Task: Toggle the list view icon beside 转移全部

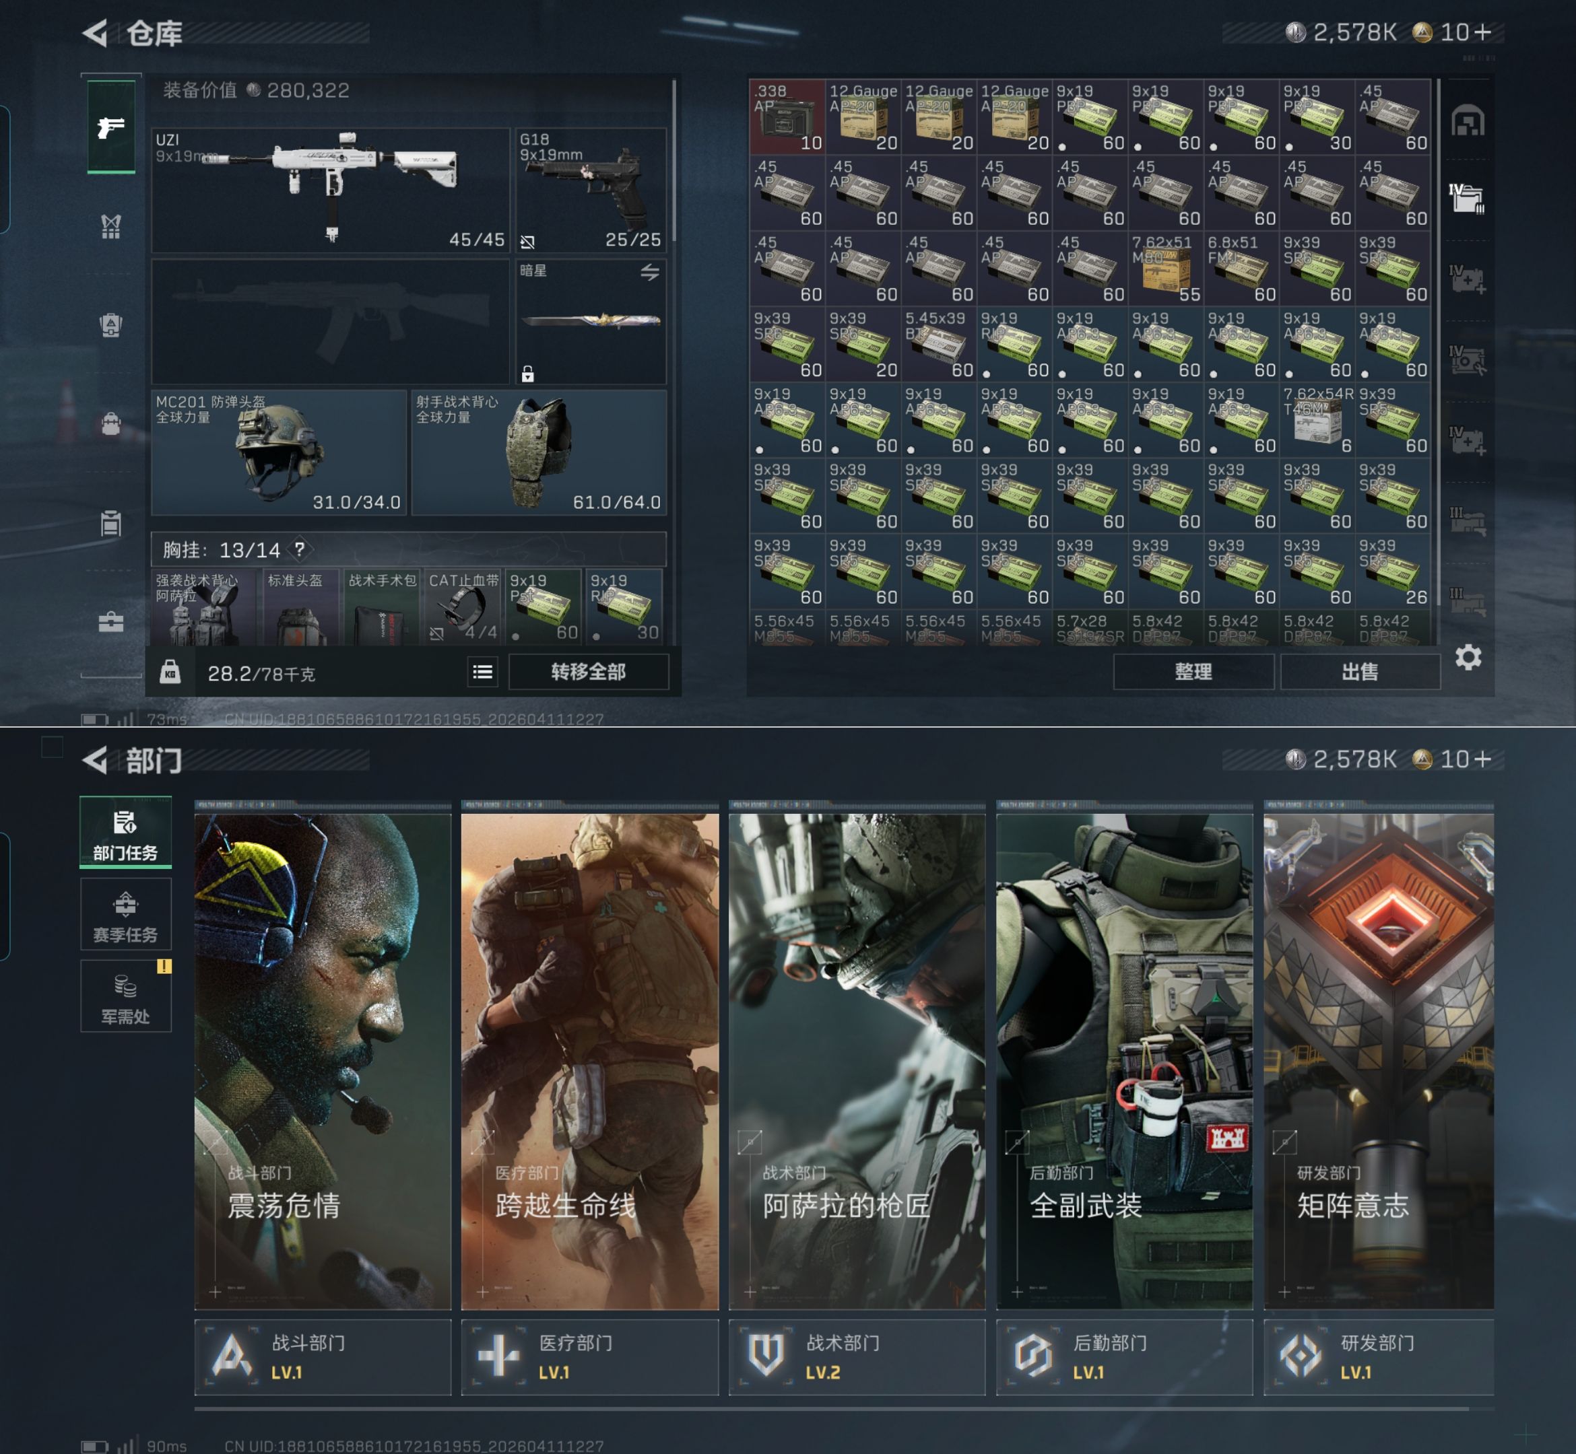Action: 482,672
